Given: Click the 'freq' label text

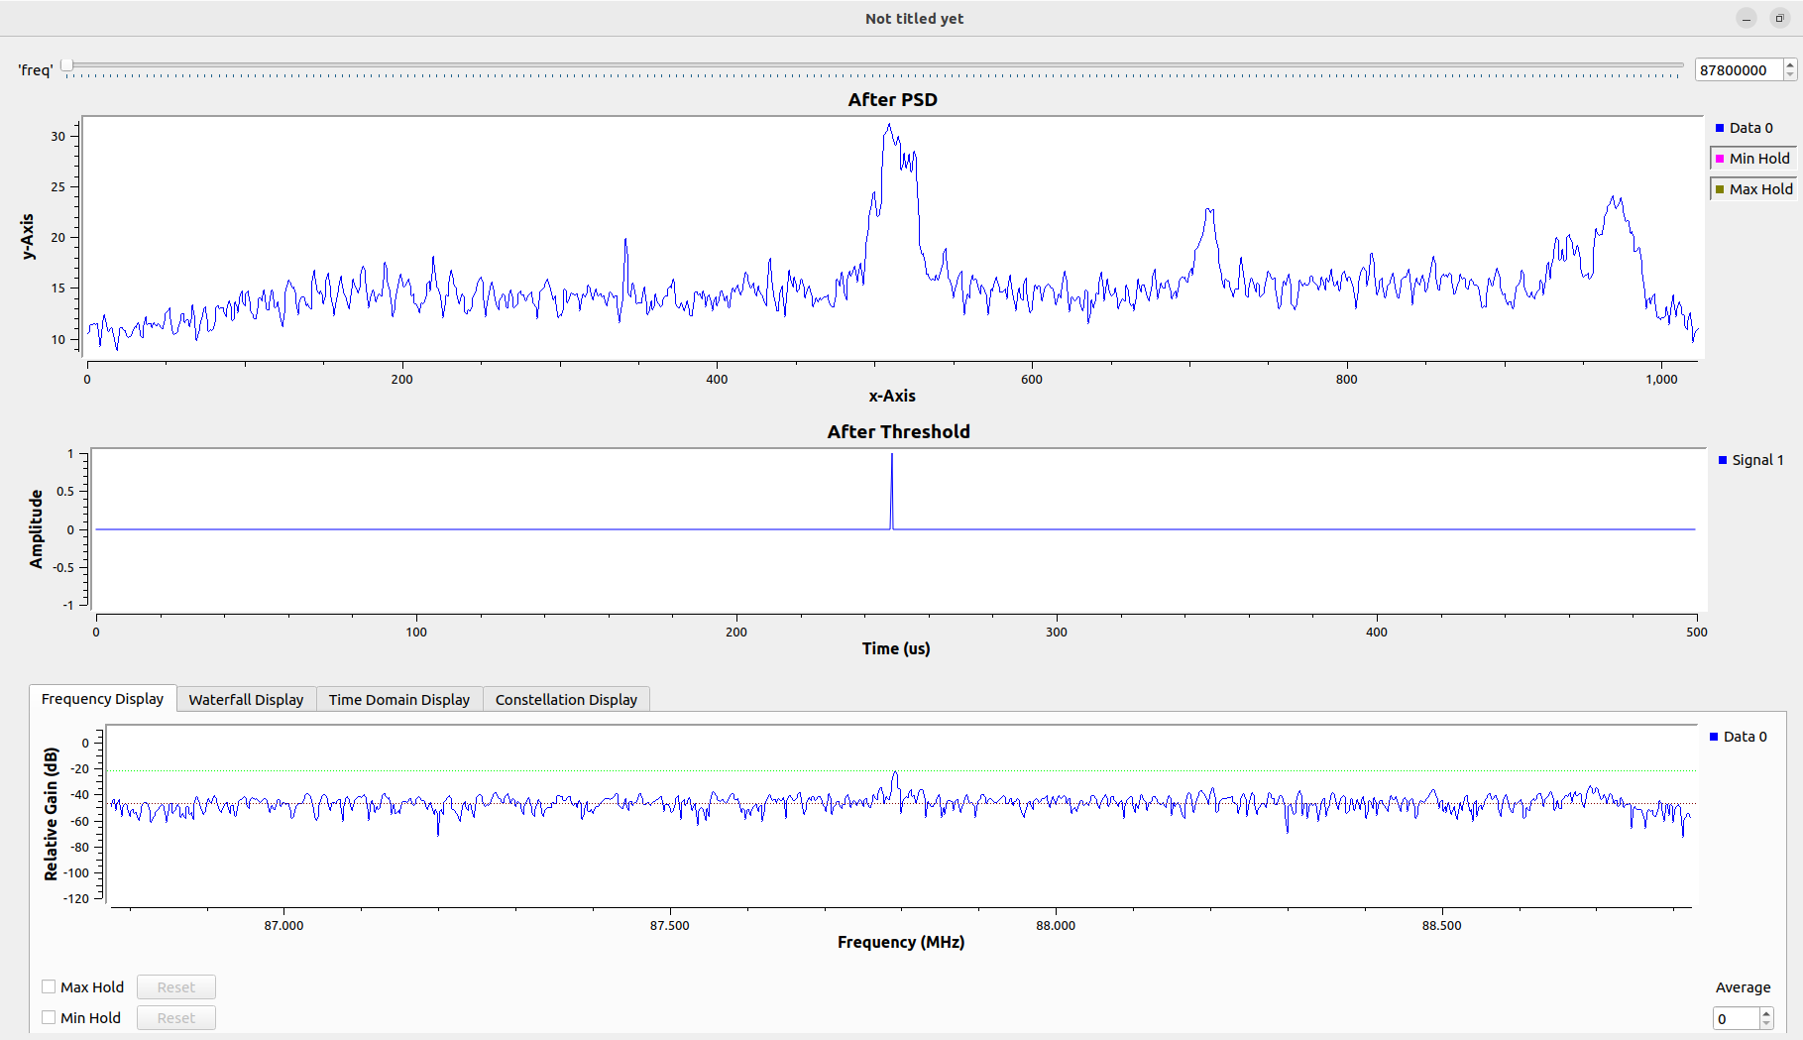Looking at the screenshot, I should pyautogui.click(x=35, y=70).
